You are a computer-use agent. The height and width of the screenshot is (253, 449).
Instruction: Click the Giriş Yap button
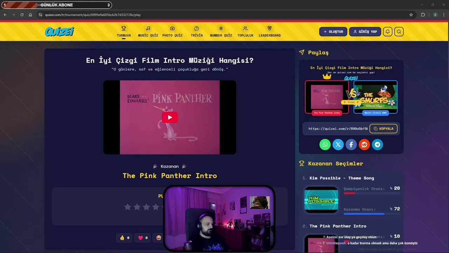click(365, 32)
